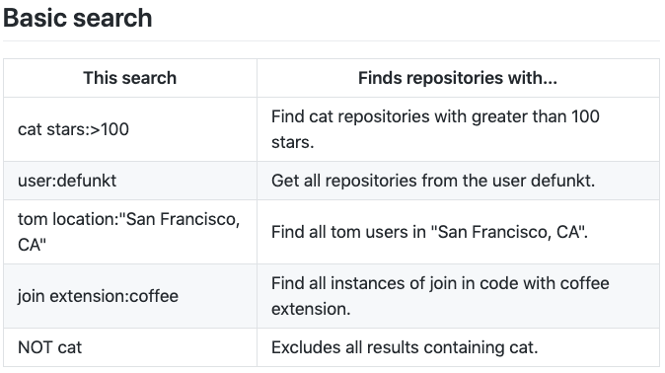Click the word "stars." in first description
665x373 pixels.
point(293,142)
